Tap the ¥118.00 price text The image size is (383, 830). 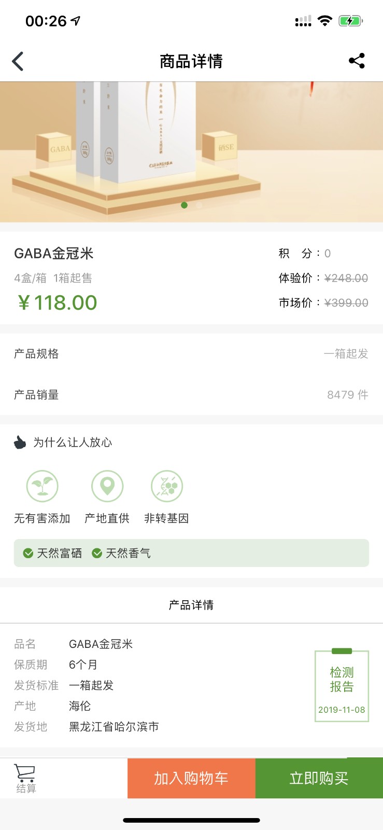(x=58, y=302)
